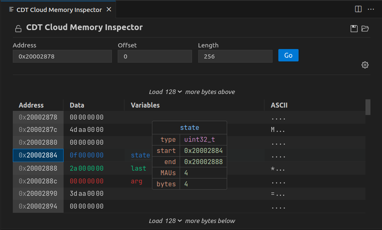The width and height of the screenshot is (382, 230).
Task: Click uint32_t type value in popup
Action: pos(199,139)
